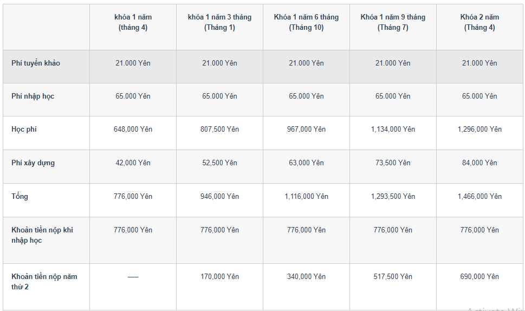Screen dimensions: 525x311
Task: Click the dash cell for one-year course
Action: 133,277
